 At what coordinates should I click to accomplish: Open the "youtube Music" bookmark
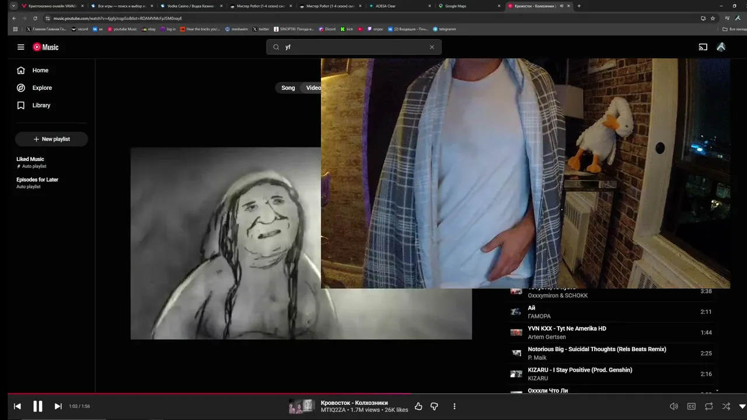click(x=122, y=29)
